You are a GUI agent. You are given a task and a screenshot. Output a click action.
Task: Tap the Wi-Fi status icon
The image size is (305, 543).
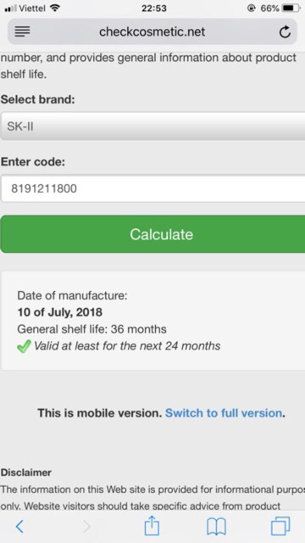coord(54,8)
